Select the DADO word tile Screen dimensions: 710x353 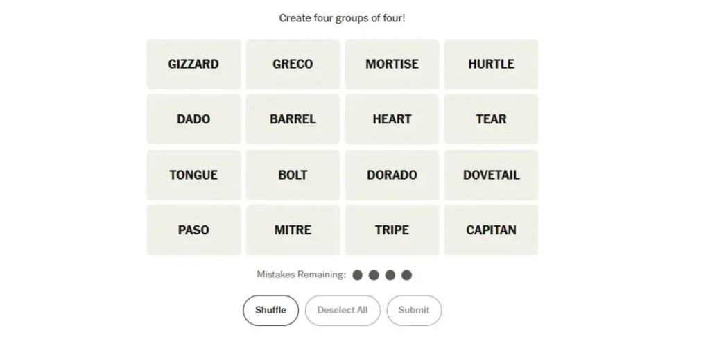pyautogui.click(x=193, y=119)
